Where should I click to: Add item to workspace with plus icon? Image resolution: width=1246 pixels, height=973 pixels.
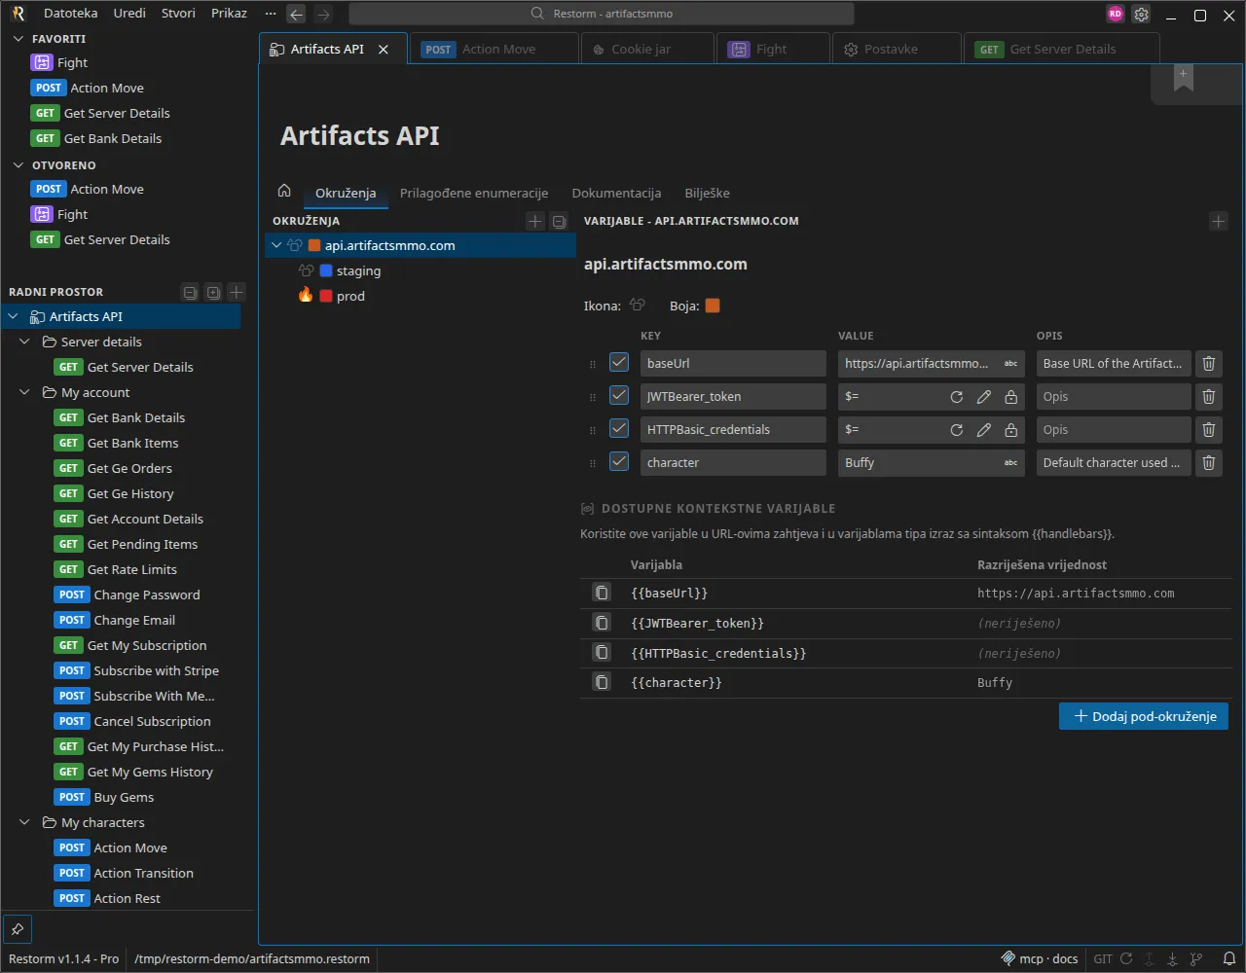pyautogui.click(x=237, y=292)
